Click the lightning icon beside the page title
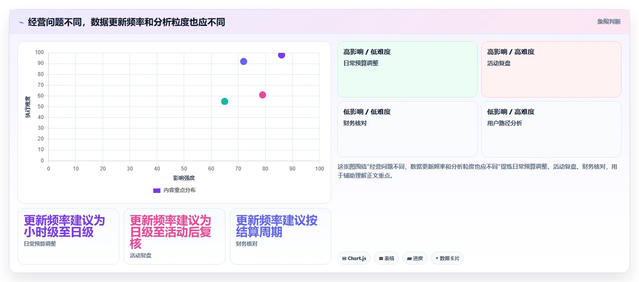639x282 pixels. point(21,22)
